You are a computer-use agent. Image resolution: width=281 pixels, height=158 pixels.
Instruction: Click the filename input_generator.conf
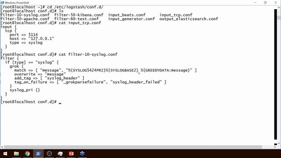tap(132, 19)
